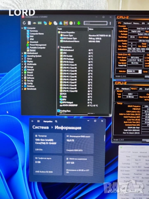
Task: Open the Socket #1 selection dropdown in CPU-Z
Action: 134,71
